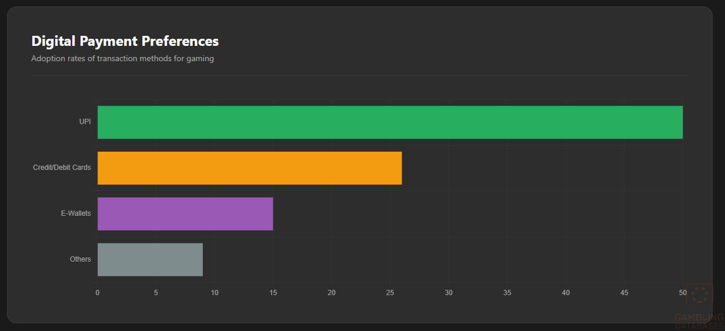Select the 30 tick label on x-axis

(x=449, y=293)
